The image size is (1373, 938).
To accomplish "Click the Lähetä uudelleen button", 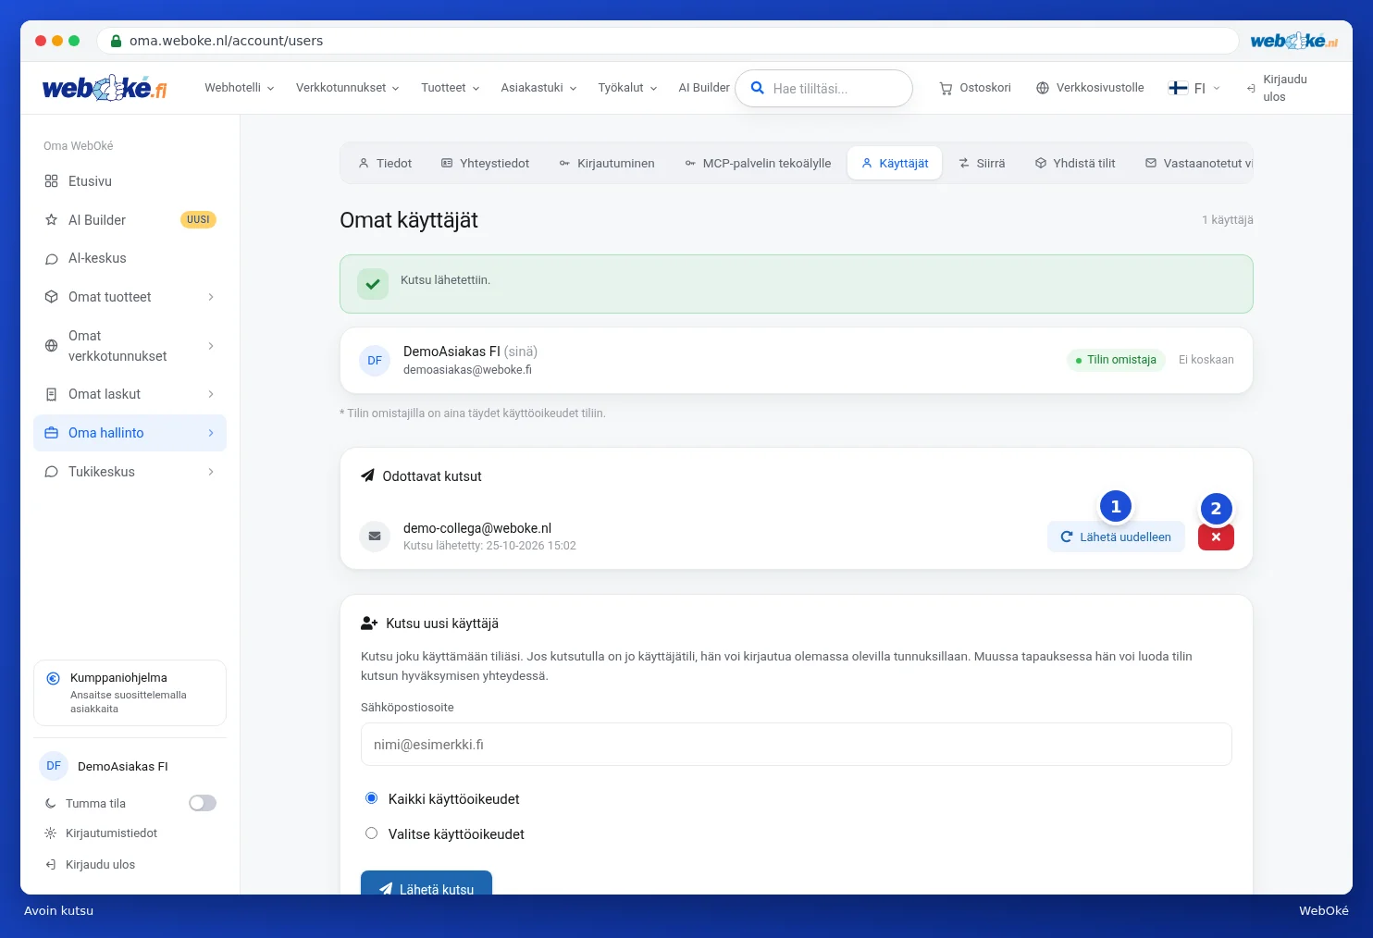I will pyautogui.click(x=1116, y=537).
